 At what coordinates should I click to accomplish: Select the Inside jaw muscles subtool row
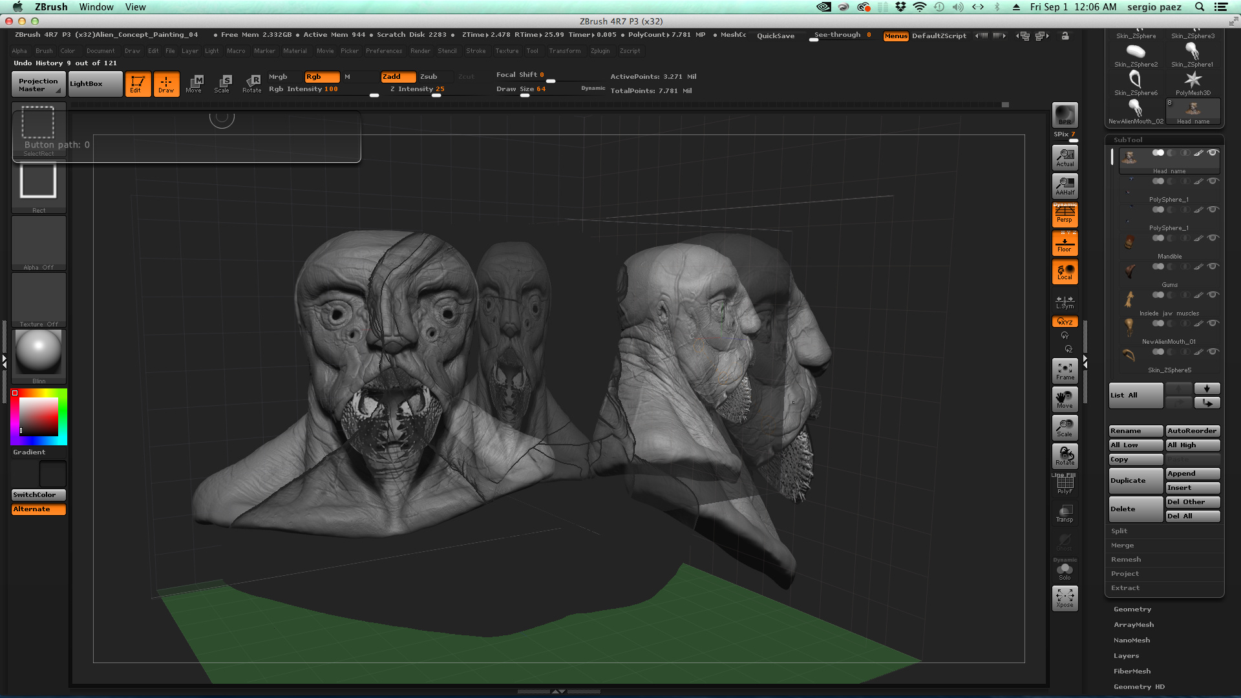coord(1169,304)
